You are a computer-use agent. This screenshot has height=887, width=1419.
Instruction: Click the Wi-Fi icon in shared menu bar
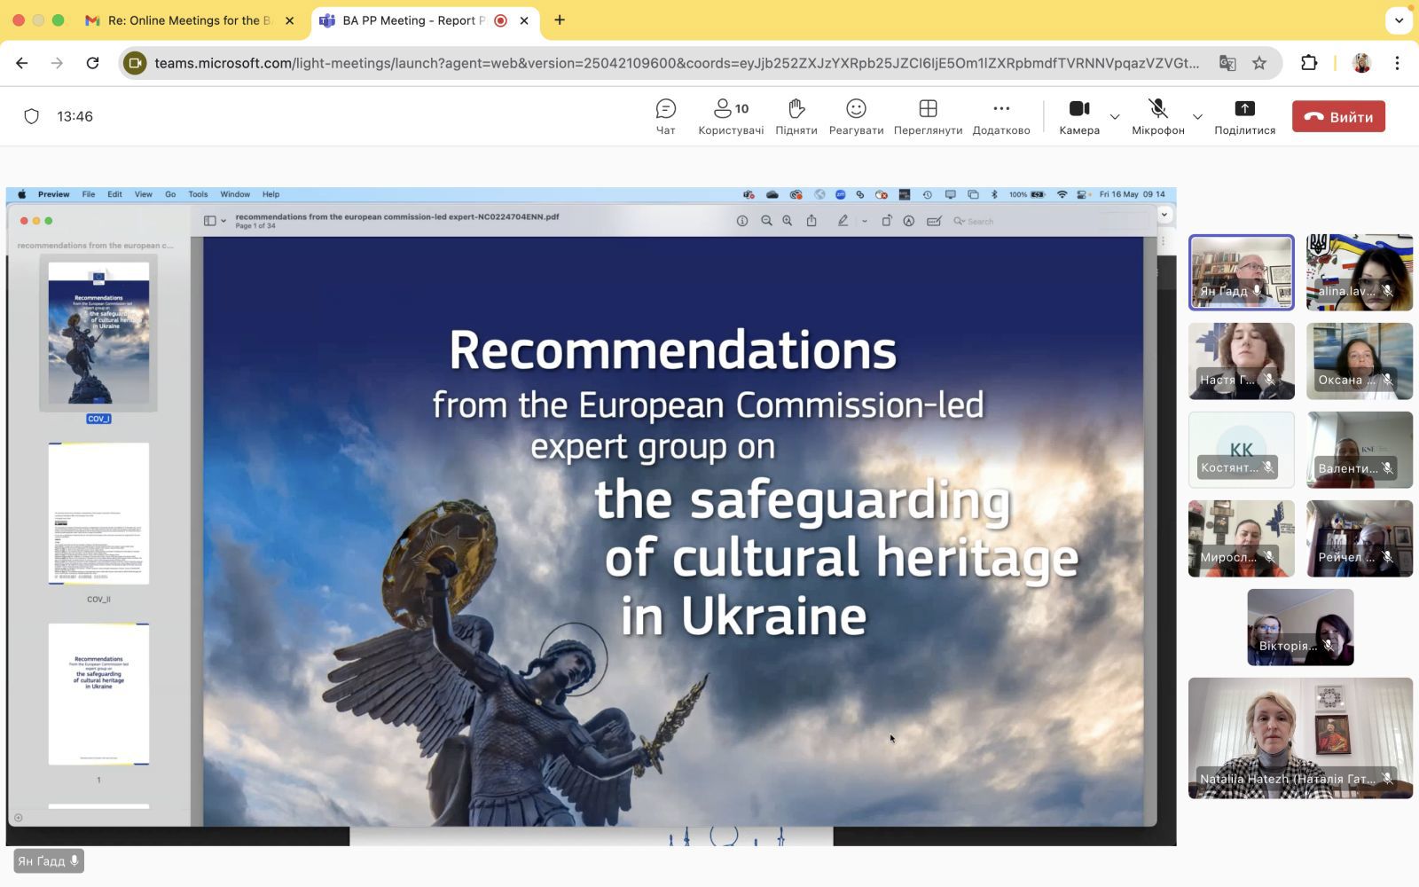click(1062, 194)
